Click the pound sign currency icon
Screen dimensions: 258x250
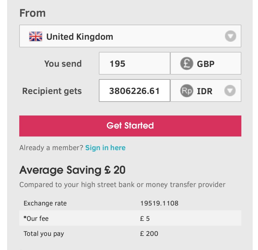(187, 64)
